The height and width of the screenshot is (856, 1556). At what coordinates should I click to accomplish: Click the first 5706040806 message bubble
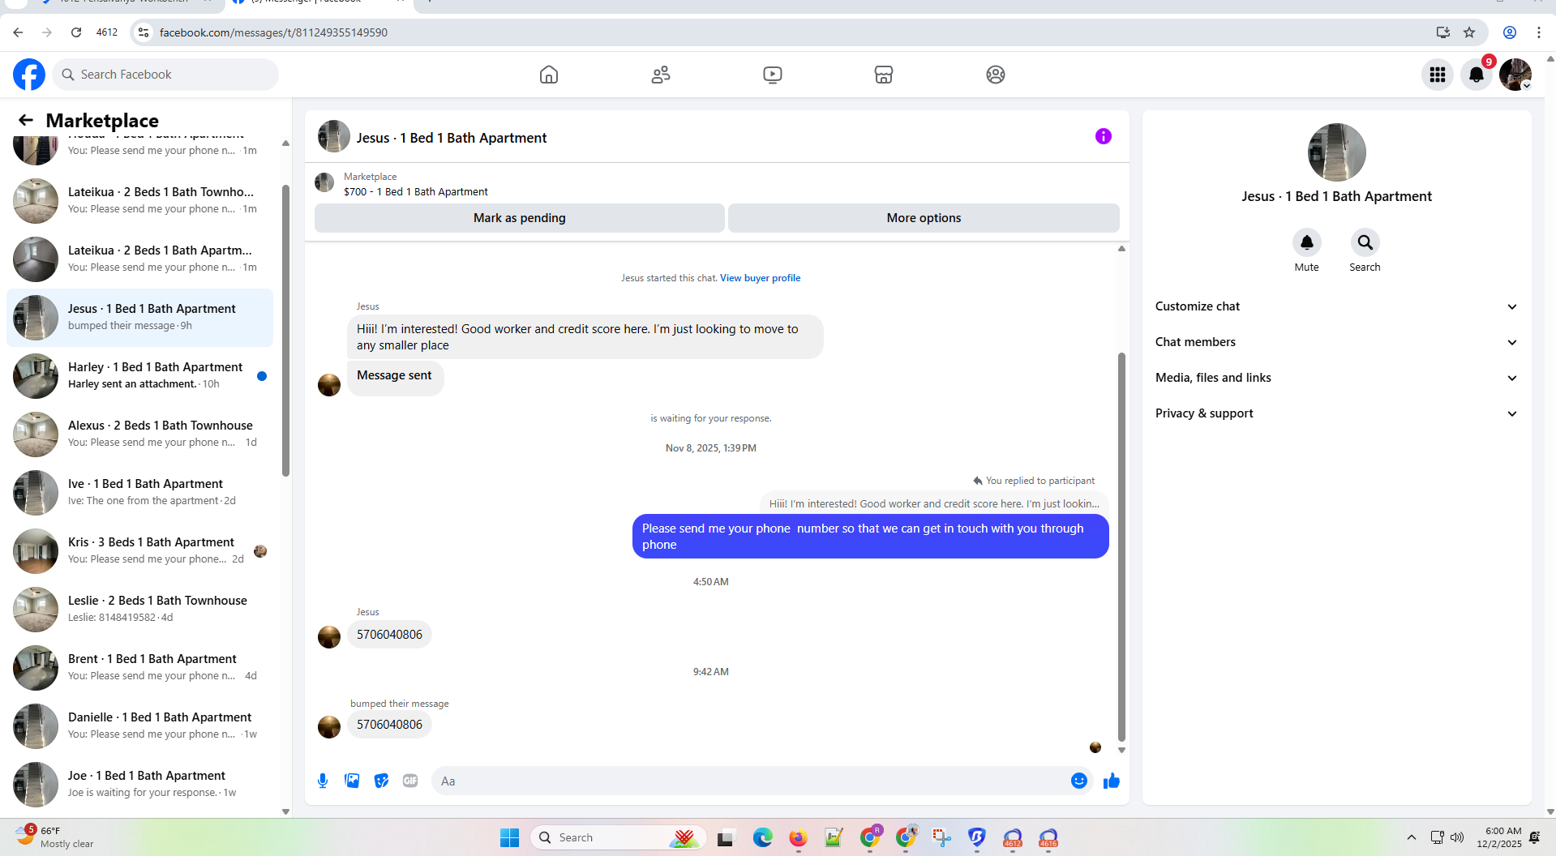(389, 635)
